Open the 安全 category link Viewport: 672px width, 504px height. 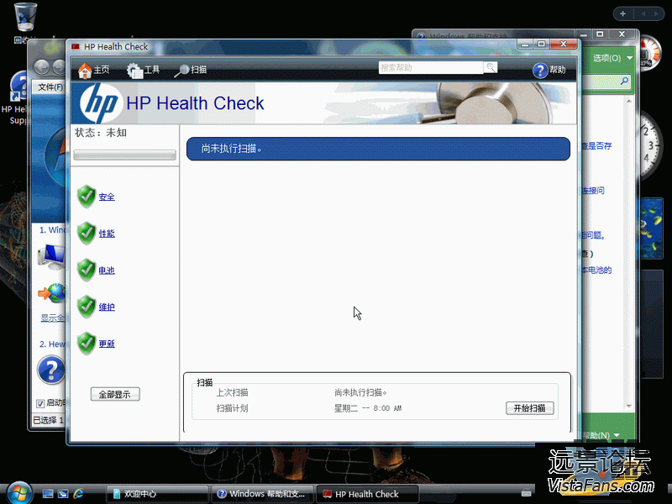pyautogui.click(x=107, y=197)
